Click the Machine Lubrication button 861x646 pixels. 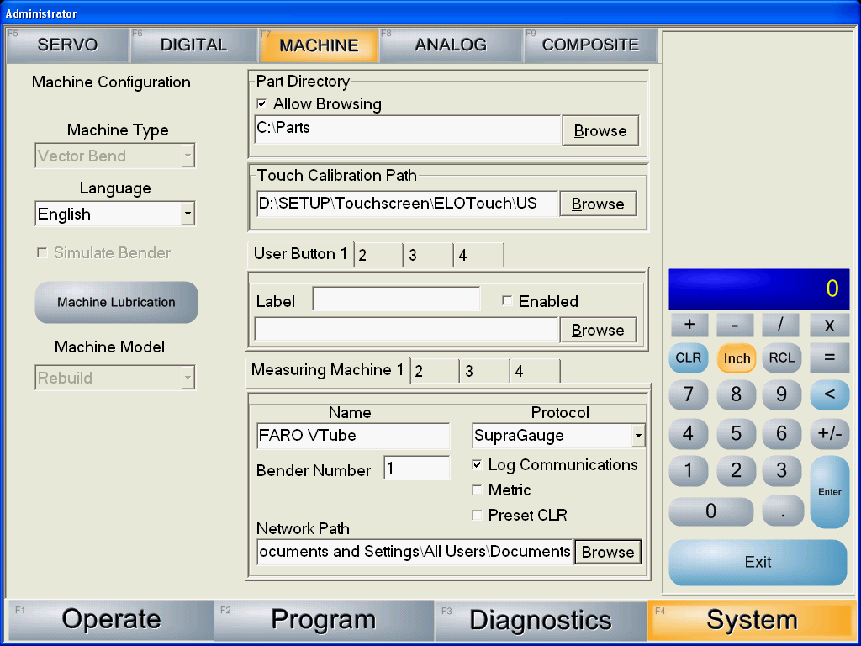(x=116, y=303)
